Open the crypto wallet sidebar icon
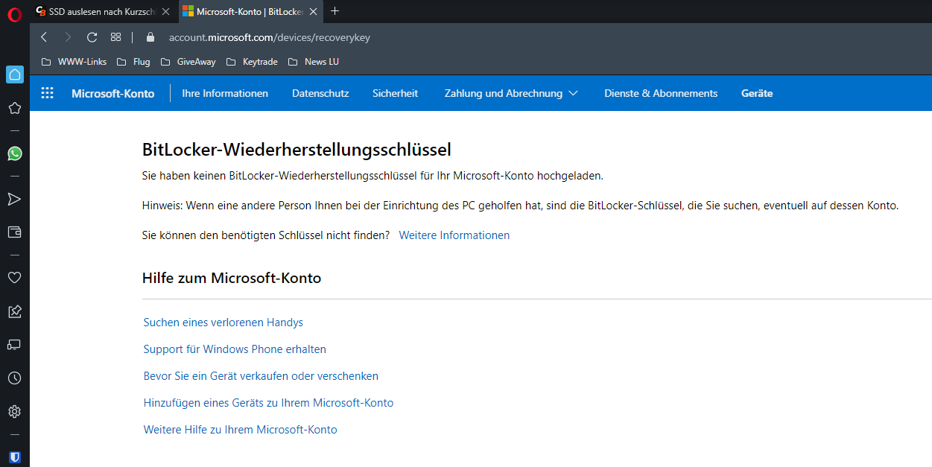Screen dimensions: 932x467 (x=14, y=232)
